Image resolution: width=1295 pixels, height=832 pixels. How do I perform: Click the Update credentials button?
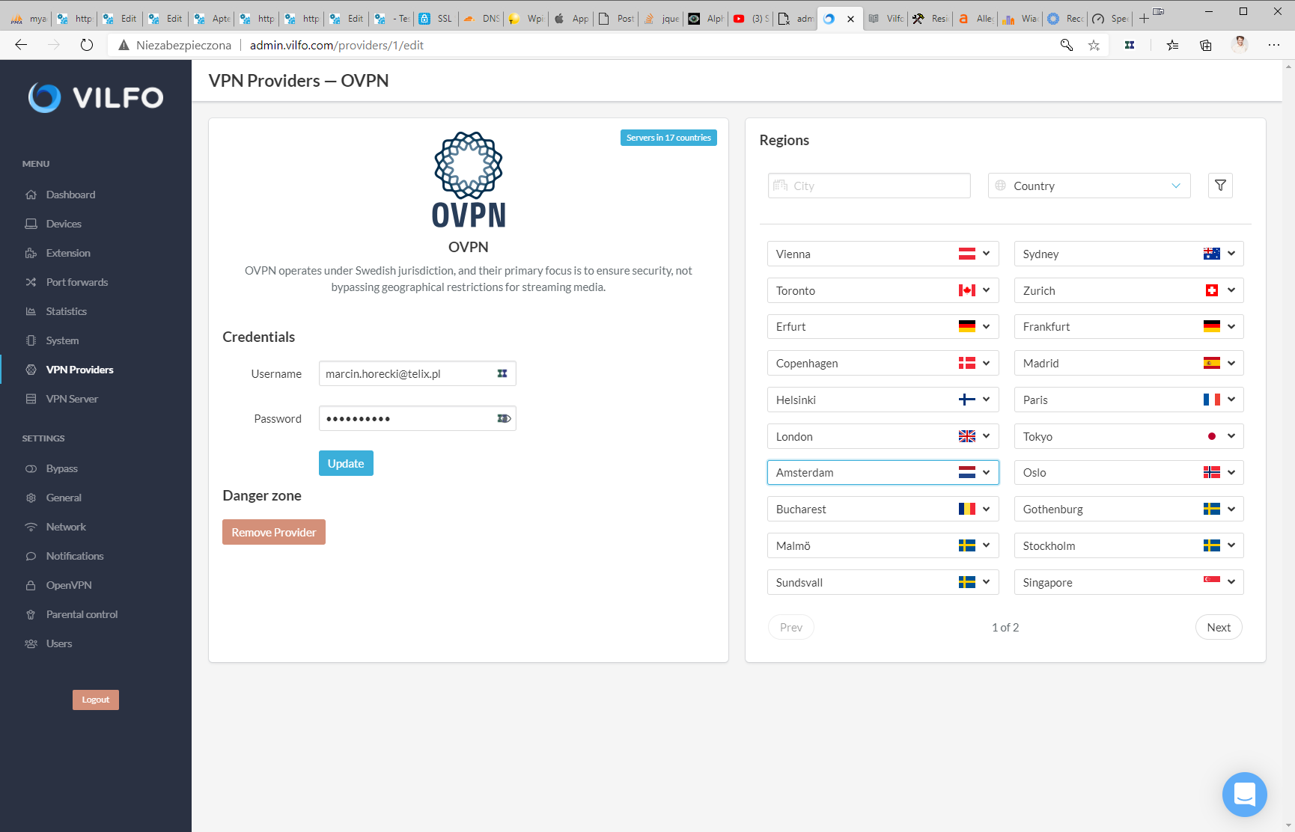point(346,463)
